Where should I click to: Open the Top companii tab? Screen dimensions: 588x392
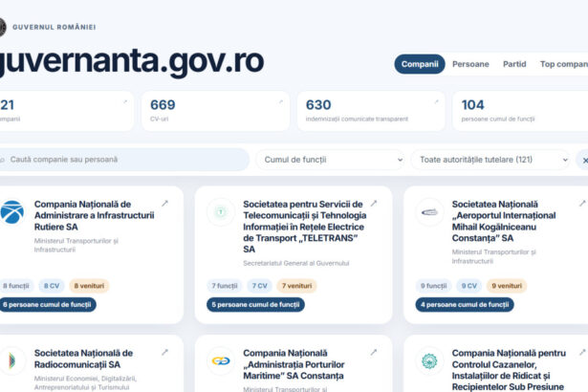click(x=564, y=64)
